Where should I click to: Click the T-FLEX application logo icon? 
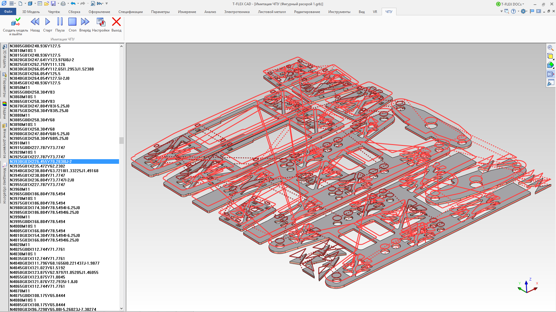tap(4, 3)
